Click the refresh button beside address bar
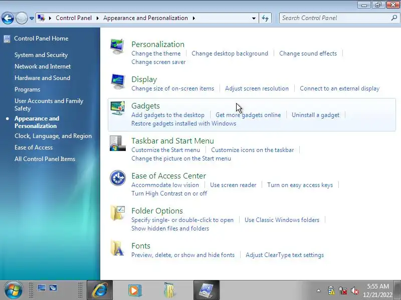This screenshot has width=401, height=300. point(265,18)
